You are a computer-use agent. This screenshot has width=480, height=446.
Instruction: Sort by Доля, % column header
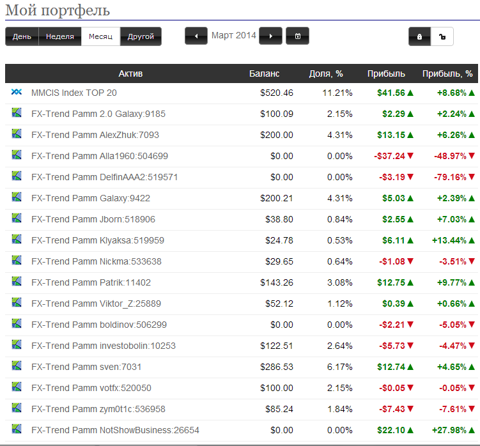[x=326, y=73]
